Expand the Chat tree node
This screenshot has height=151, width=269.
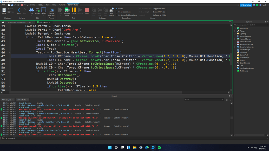(x=235, y=66)
